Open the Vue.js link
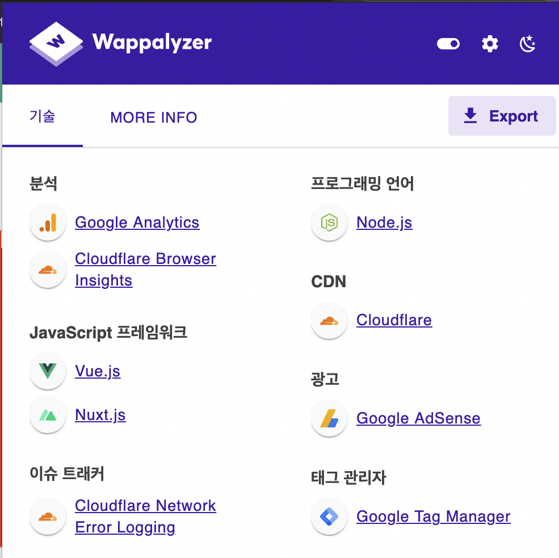This screenshot has width=559, height=558. (x=98, y=371)
